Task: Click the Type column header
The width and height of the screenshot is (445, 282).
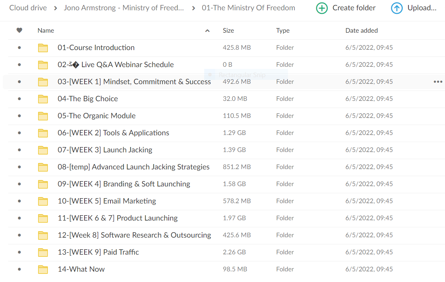Action: (283, 31)
